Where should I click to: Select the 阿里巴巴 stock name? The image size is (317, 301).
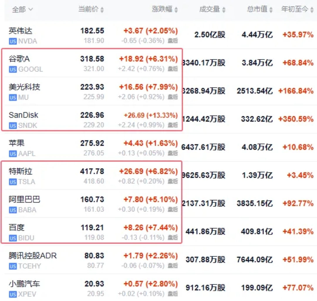pyautogui.click(x=24, y=199)
